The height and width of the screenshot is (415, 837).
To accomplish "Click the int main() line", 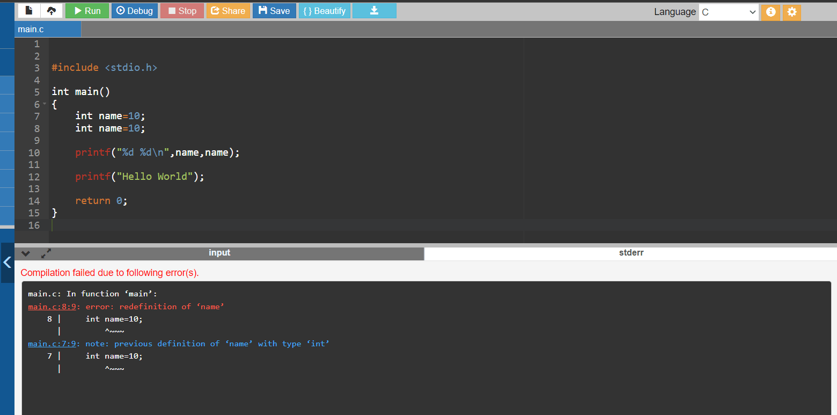I will [80, 92].
